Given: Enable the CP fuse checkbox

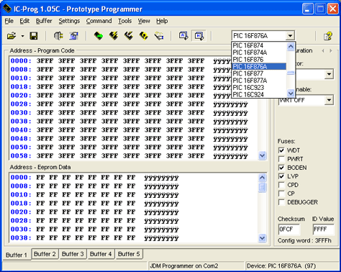Looking at the screenshot, I should point(281,194).
